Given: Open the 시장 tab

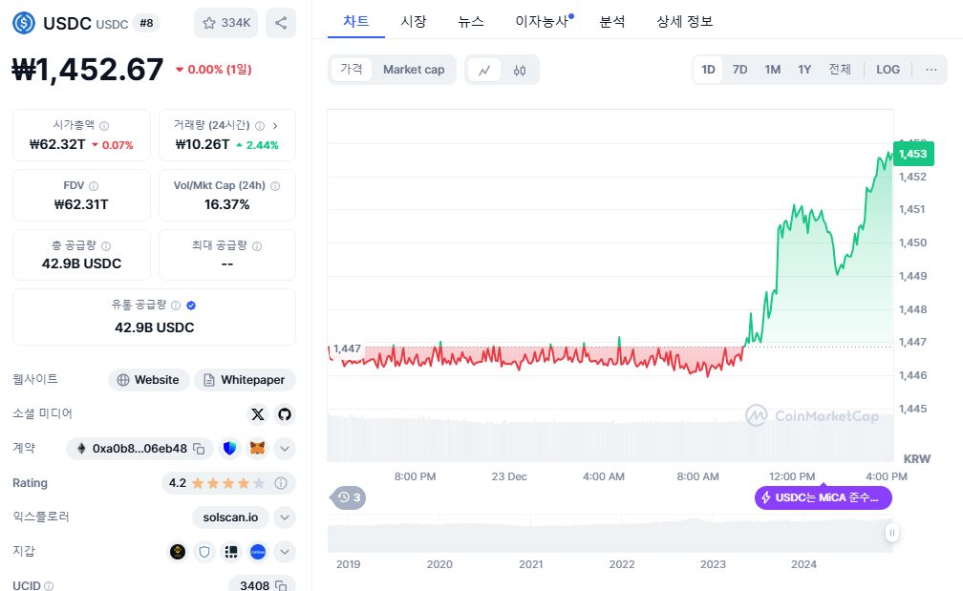Looking at the screenshot, I should (414, 21).
